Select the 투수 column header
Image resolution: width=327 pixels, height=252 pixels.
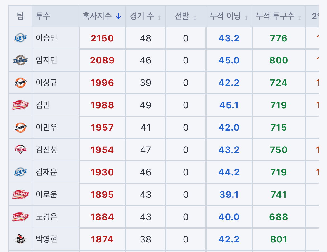pos(43,16)
